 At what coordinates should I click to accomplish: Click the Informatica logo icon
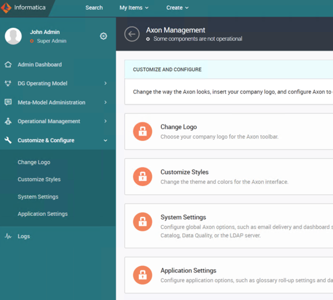[6, 7]
